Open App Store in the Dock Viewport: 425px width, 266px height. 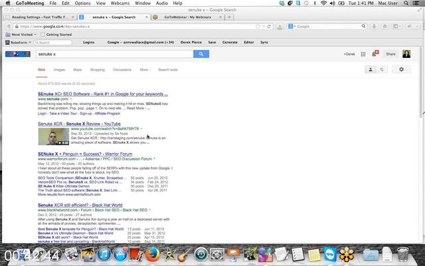click(x=120, y=255)
